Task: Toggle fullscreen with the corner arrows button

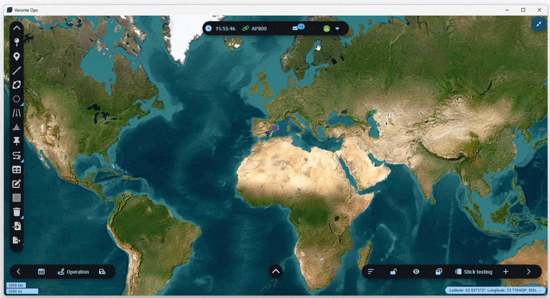Action: pos(538,24)
